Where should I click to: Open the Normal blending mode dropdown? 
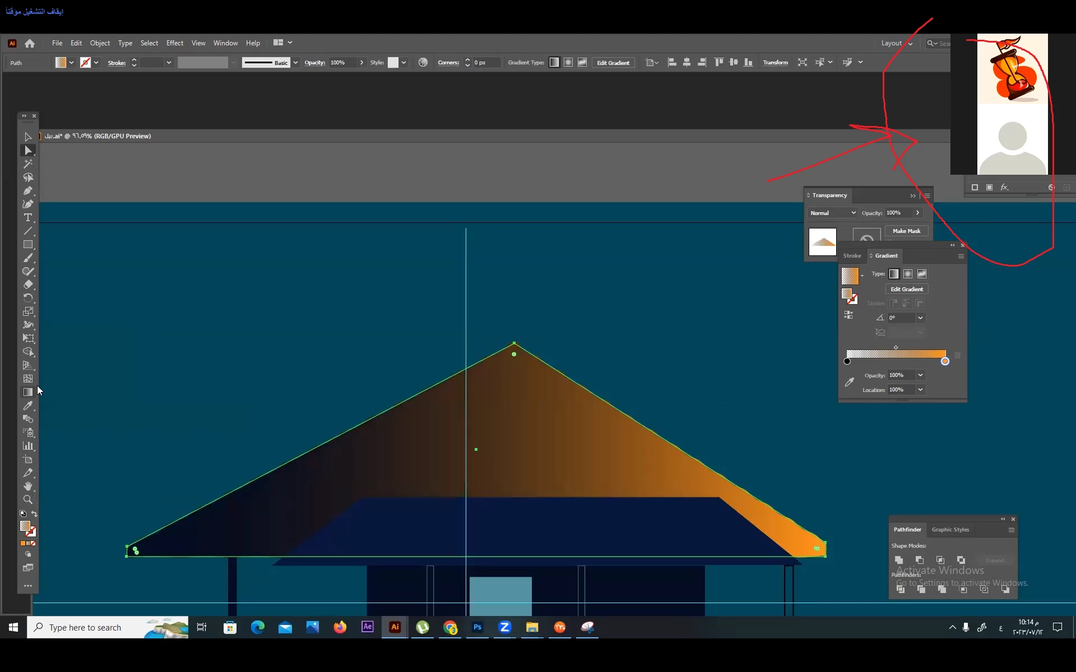(833, 213)
